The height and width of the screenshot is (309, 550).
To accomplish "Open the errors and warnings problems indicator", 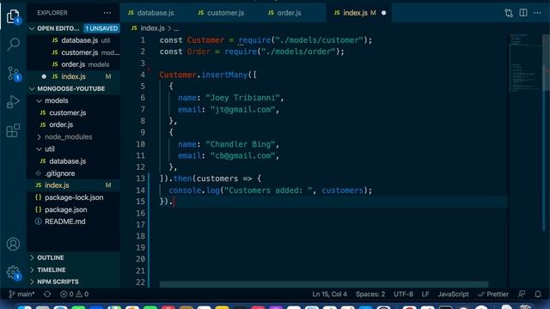I will tap(74, 294).
